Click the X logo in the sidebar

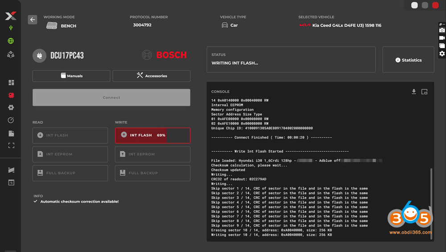click(x=11, y=16)
